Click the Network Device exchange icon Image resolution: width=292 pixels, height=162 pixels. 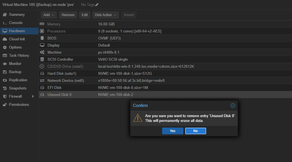pos(42,80)
